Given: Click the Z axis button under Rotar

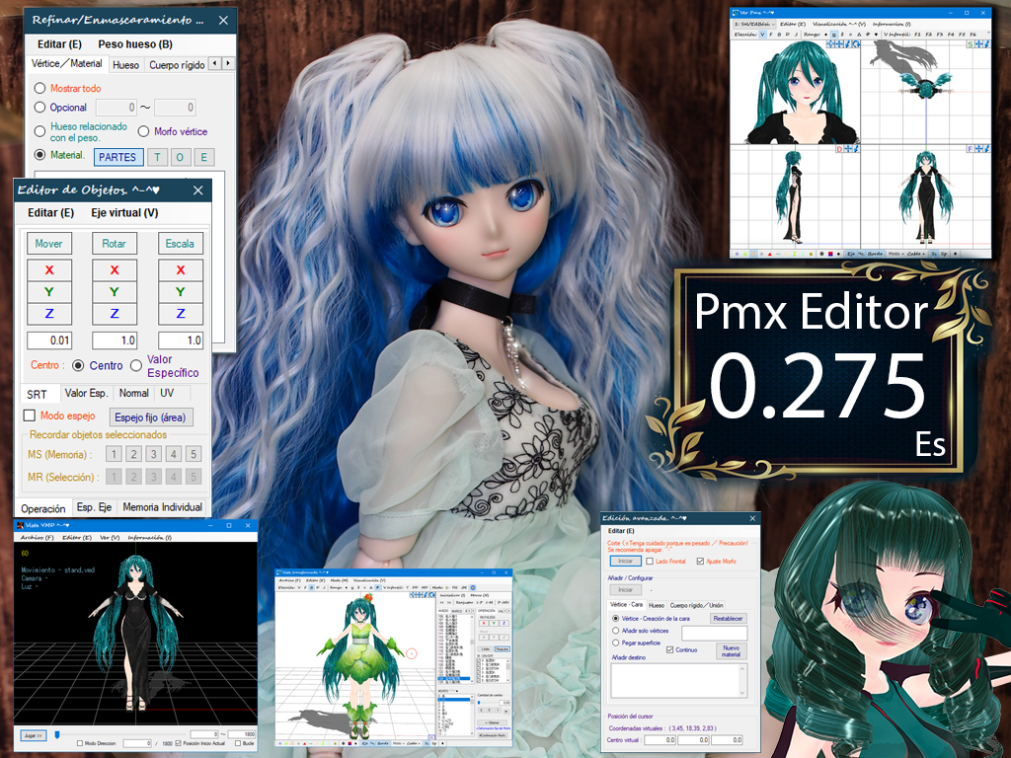Looking at the screenshot, I should [115, 314].
